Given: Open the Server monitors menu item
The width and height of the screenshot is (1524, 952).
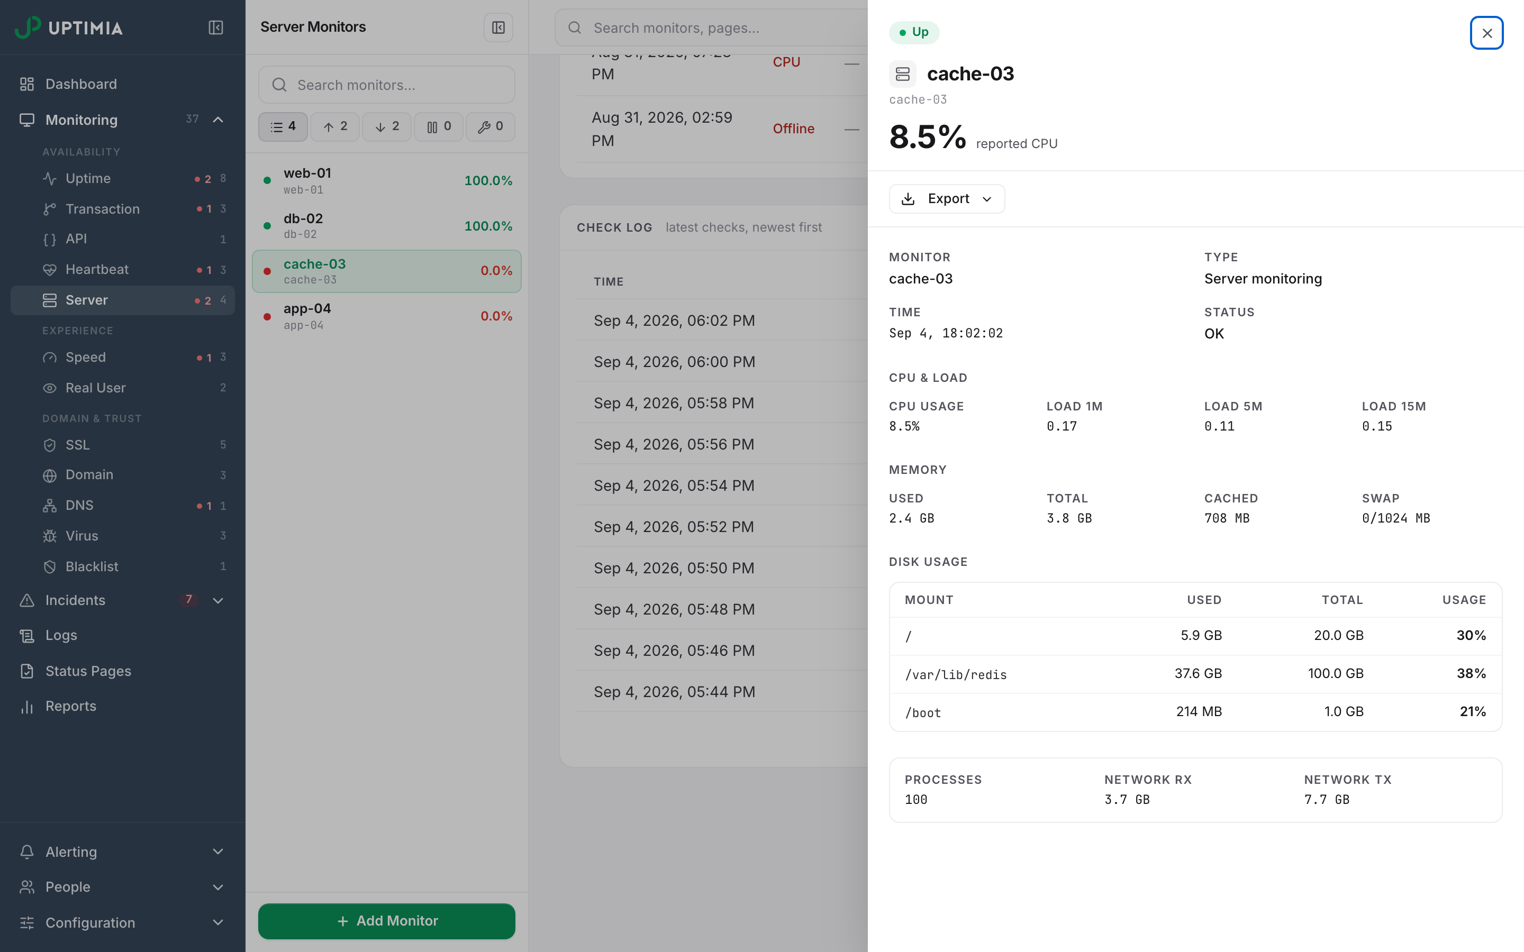Looking at the screenshot, I should (x=122, y=300).
